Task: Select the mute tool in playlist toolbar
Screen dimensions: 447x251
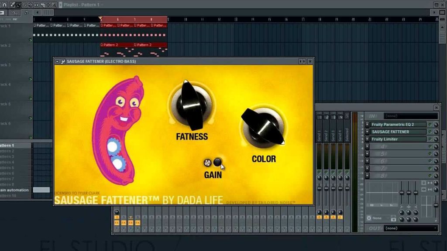Action: click(30, 5)
